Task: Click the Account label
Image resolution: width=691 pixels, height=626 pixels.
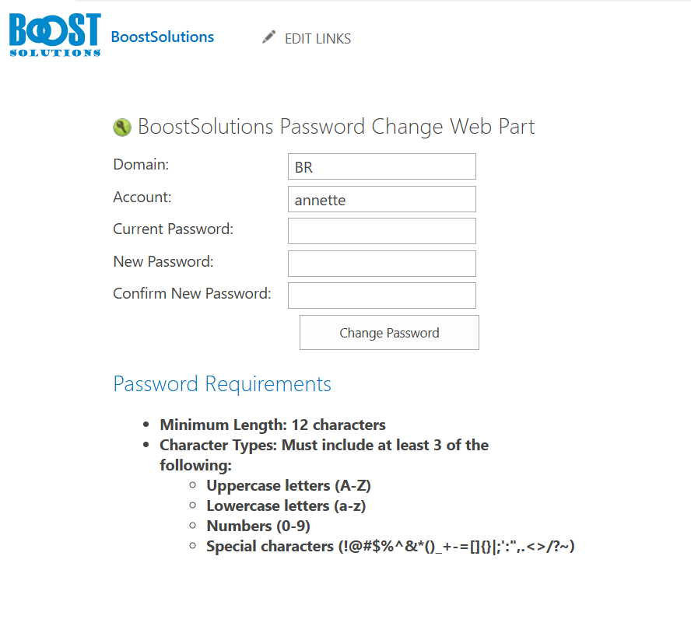Action: [142, 197]
